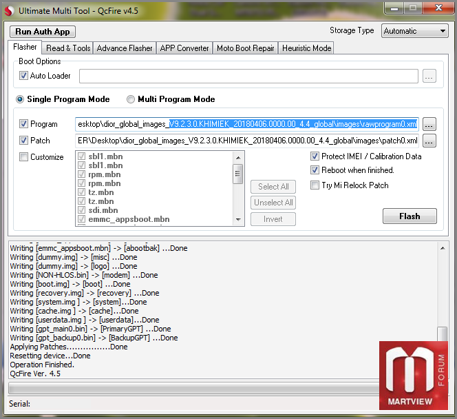Click file list scrollbar up arrow

tap(238, 156)
